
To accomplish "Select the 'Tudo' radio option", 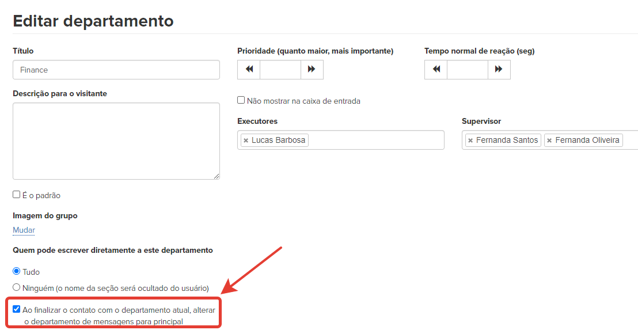I will (17, 271).
